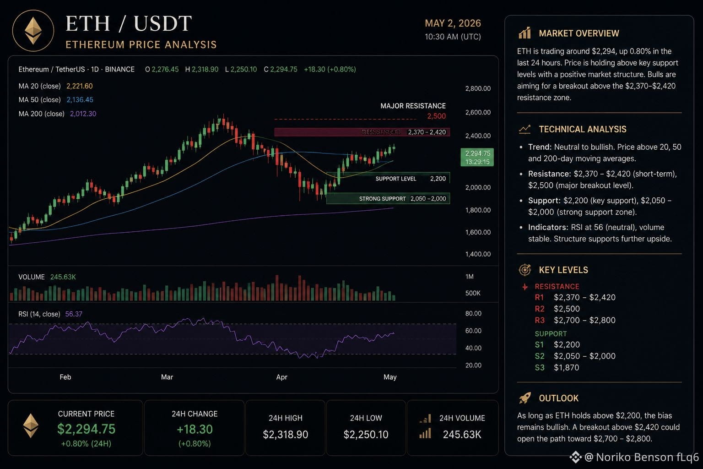Click the bar icon beside the 245.63K card value

pyautogui.click(x=425, y=433)
